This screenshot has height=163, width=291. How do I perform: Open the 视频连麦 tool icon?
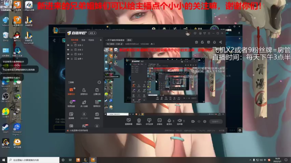(71, 104)
